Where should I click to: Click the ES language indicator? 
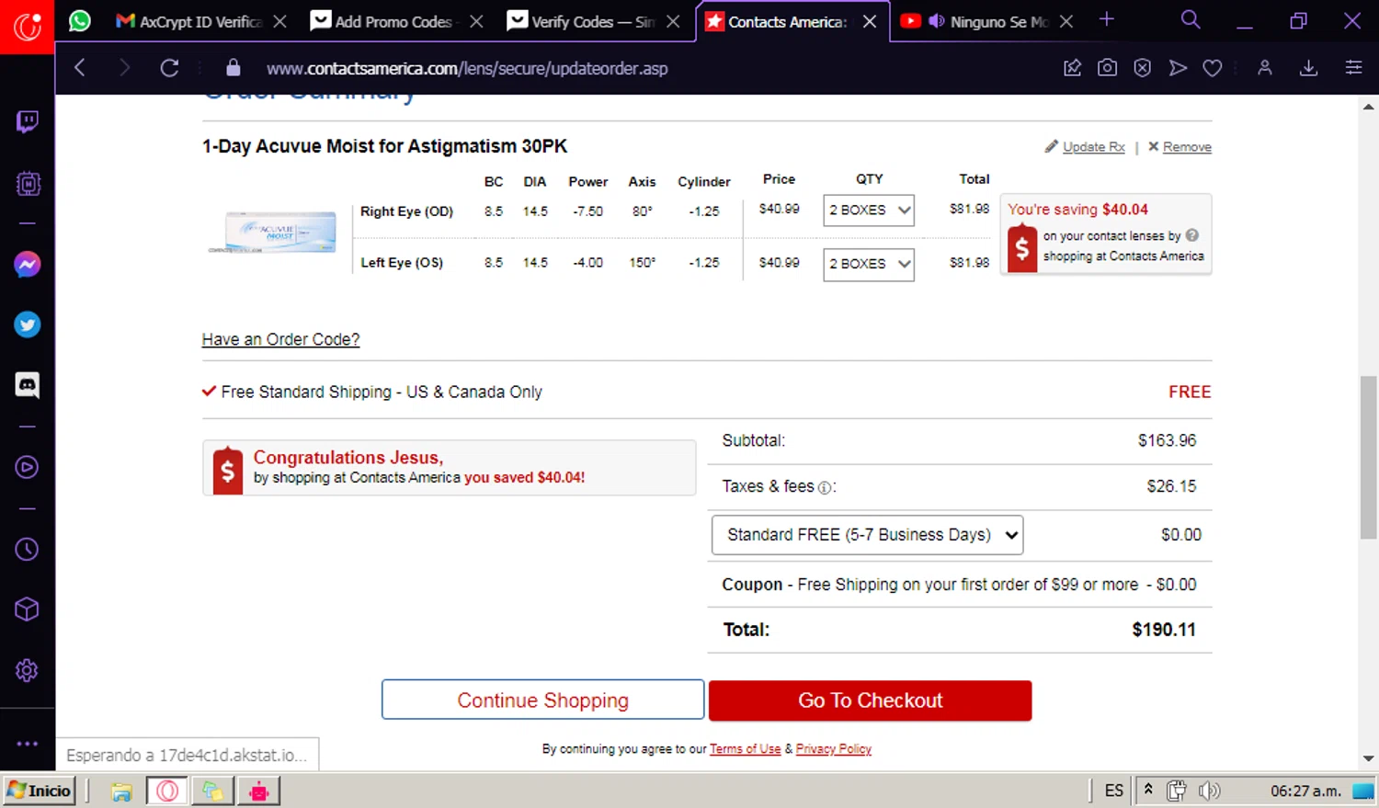(1114, 791)
